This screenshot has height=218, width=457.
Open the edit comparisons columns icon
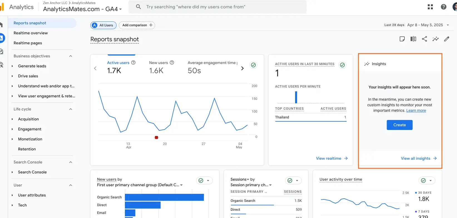point(413,39)
